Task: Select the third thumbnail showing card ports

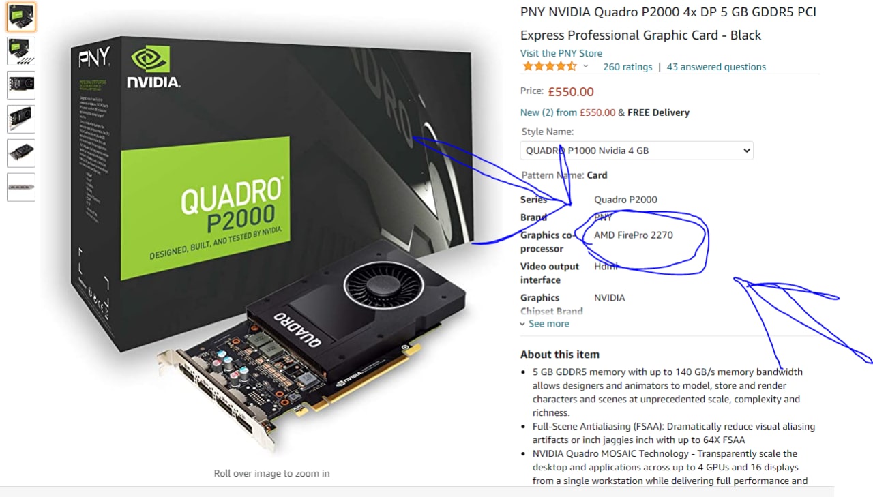Action: pos(21,85)
